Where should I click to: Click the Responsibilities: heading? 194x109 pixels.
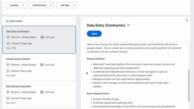coord(96,59)
